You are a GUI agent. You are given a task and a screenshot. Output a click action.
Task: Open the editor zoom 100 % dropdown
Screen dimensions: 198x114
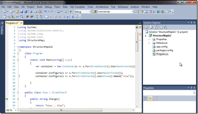16,110
